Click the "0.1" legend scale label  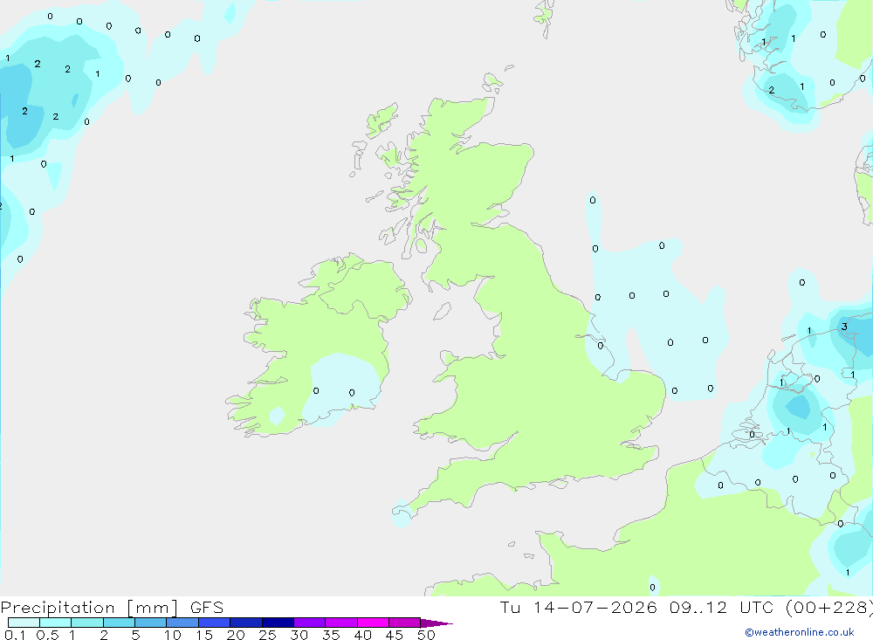[15, 635]
